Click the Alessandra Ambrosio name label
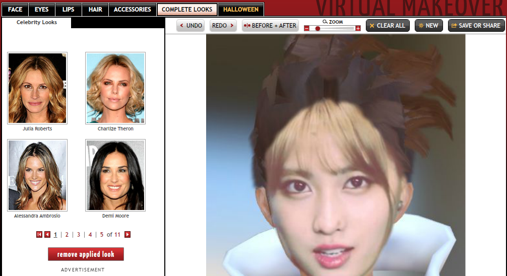This screenshot has width=507, height=276. pos(37,216)
